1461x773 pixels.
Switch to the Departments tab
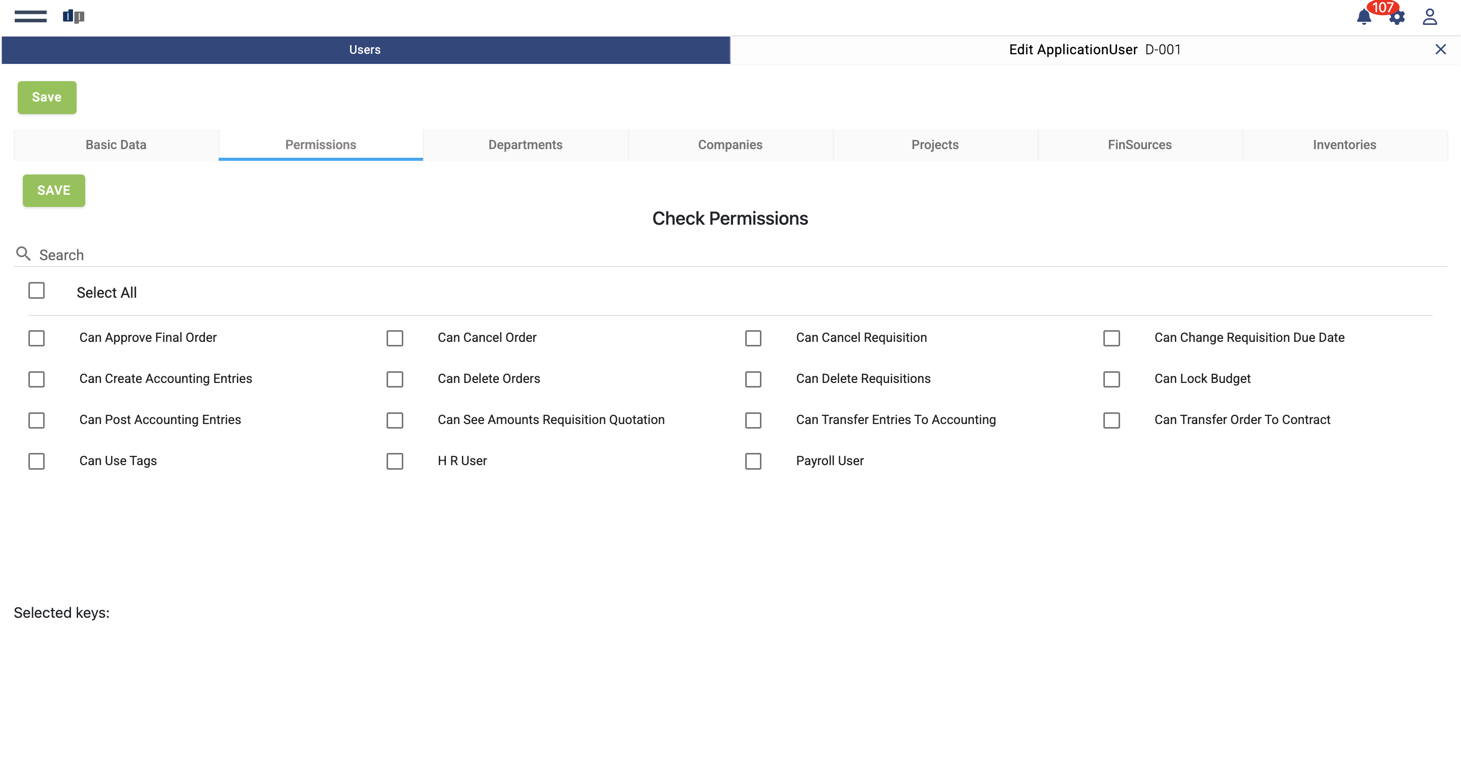click(525, 145)
